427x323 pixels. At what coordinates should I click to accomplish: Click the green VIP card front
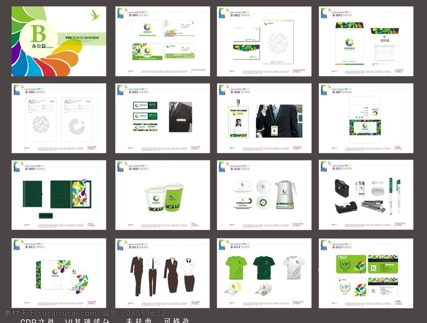pyautogui.click(x=351, y=264)
